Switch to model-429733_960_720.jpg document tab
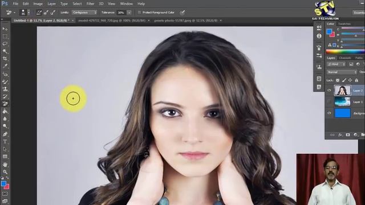The image size is (365, 205). 112,20
